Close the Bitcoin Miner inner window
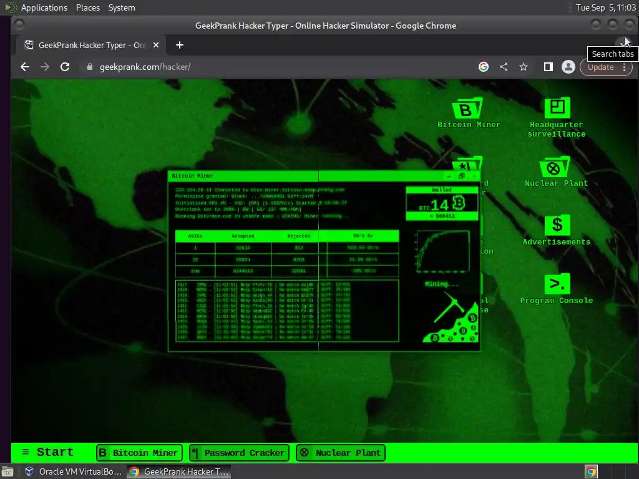This screenshot has height=479, width=639. point(474,176)
